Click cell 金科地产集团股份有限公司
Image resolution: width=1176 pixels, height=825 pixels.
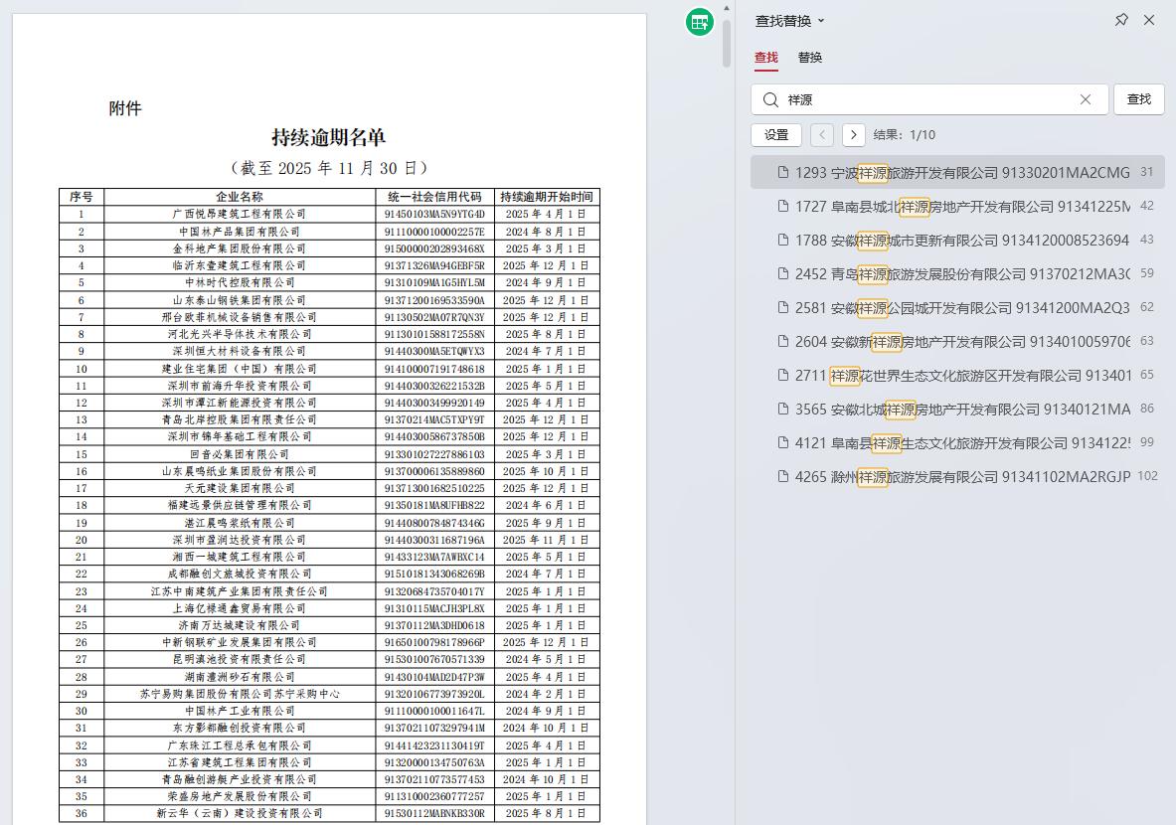click(x=240, y=248)
